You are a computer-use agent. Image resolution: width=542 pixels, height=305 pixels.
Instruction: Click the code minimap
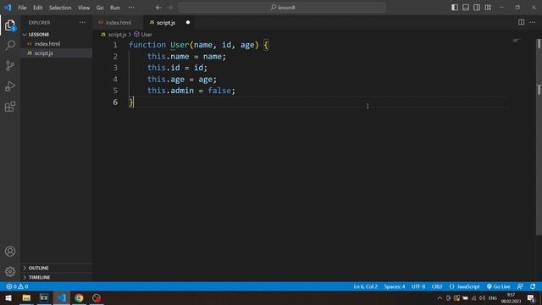[x=517, y=41]
